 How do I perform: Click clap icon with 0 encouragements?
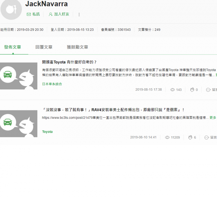[x=192, y=90]
